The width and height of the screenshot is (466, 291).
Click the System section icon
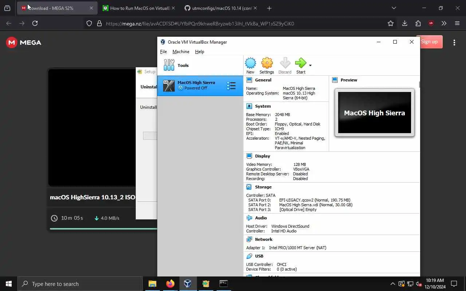pyautogui.click(x=249, y=106)
